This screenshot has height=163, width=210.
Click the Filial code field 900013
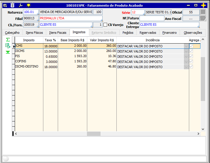[x=31, y=18]
